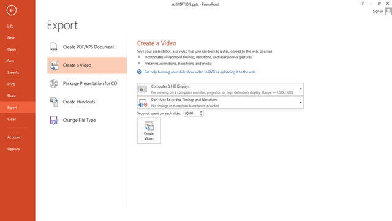
Task: Select the Change File Type label
Action: [79, 120]
